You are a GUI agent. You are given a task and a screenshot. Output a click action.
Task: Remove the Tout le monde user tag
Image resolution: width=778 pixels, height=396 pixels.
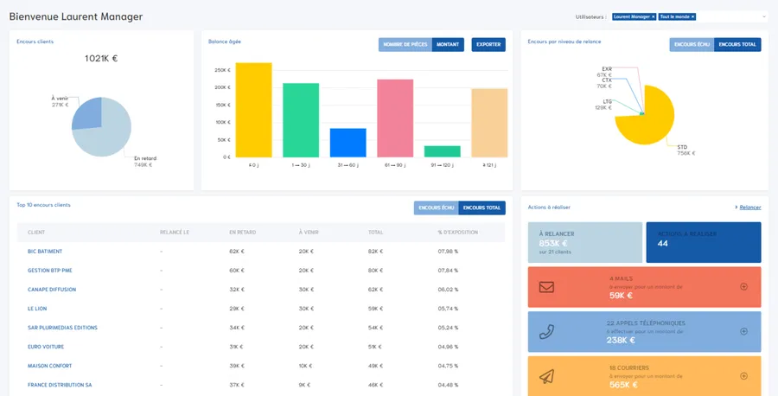pyautogui.click(x=692, y=17)
